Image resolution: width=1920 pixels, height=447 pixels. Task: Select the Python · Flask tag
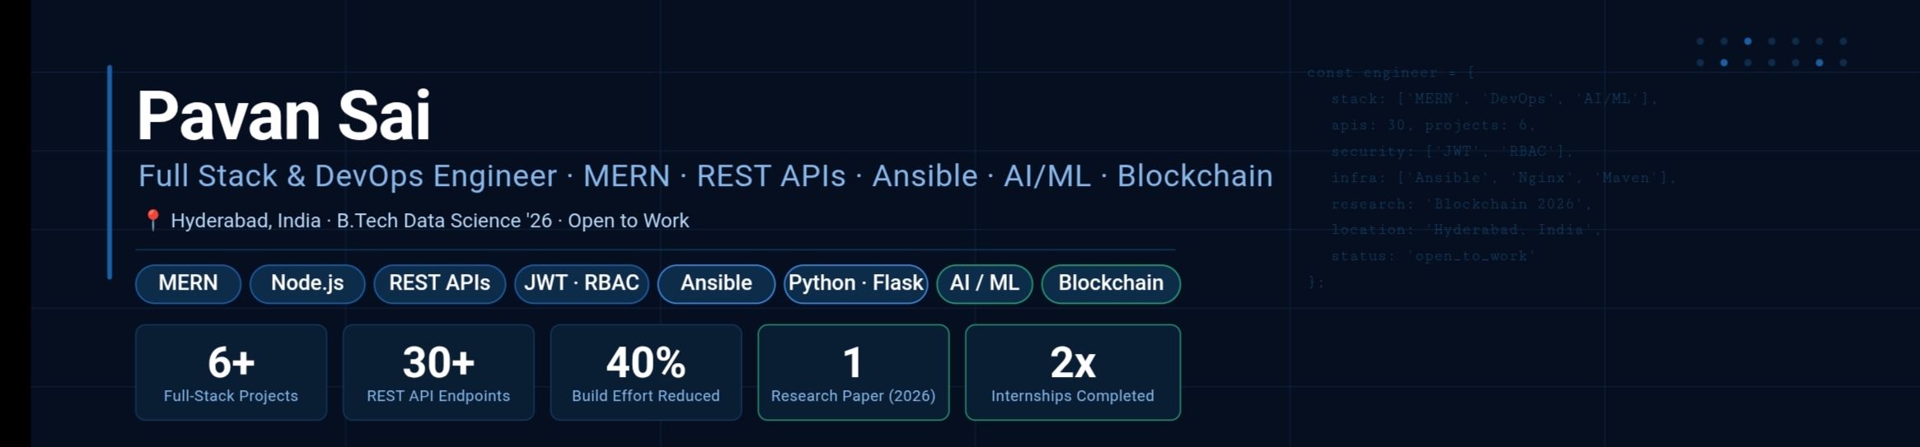pyautogui.click(x=855, y=284)
